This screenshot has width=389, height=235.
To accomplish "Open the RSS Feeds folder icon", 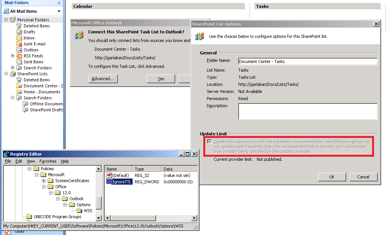I will [x=19, y=56].
